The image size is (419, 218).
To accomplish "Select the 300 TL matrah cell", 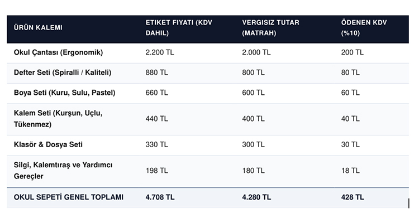I will tap(253, 144).
